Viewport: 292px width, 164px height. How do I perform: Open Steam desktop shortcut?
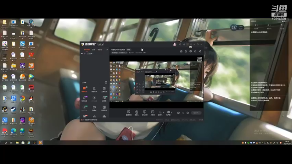tap(14, 110)
